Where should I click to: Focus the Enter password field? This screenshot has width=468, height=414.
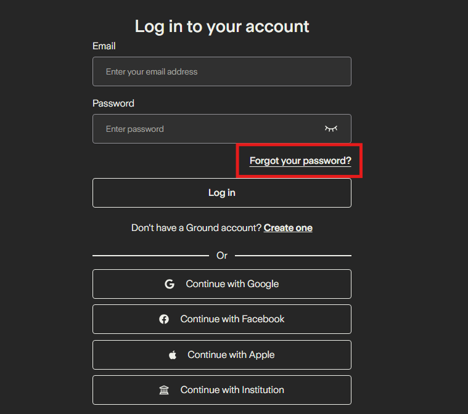pyautogui.click(x=207, y=129)
